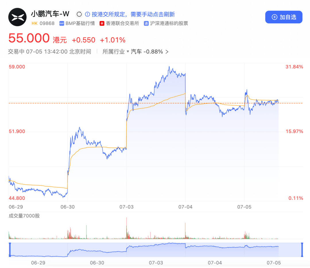Screen dimensions: 310x268
Task: Click the 59.000 price axis label
Action: [17, 67]
